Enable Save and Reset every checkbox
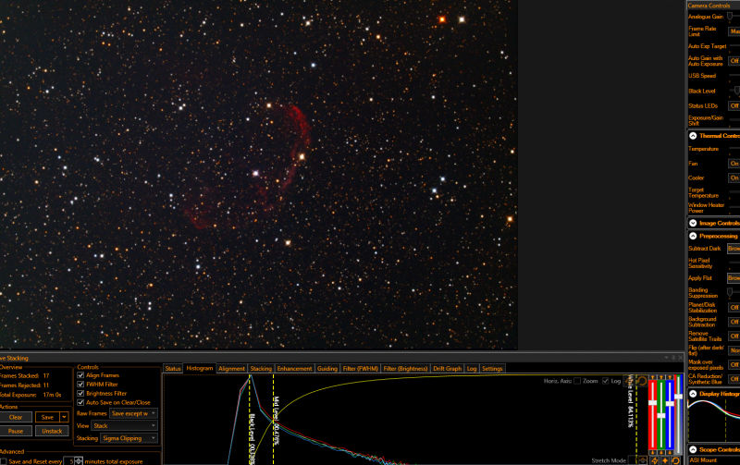This screenshot has width=740, height=465. (x=4, y=461)
